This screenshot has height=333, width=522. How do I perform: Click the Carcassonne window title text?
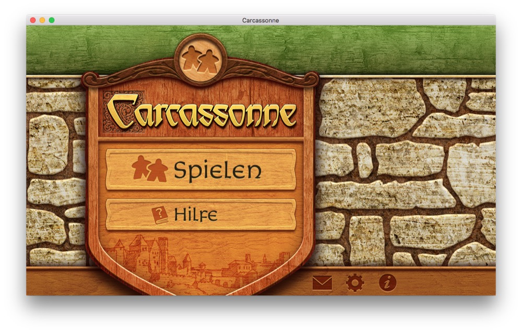[260, 20]
